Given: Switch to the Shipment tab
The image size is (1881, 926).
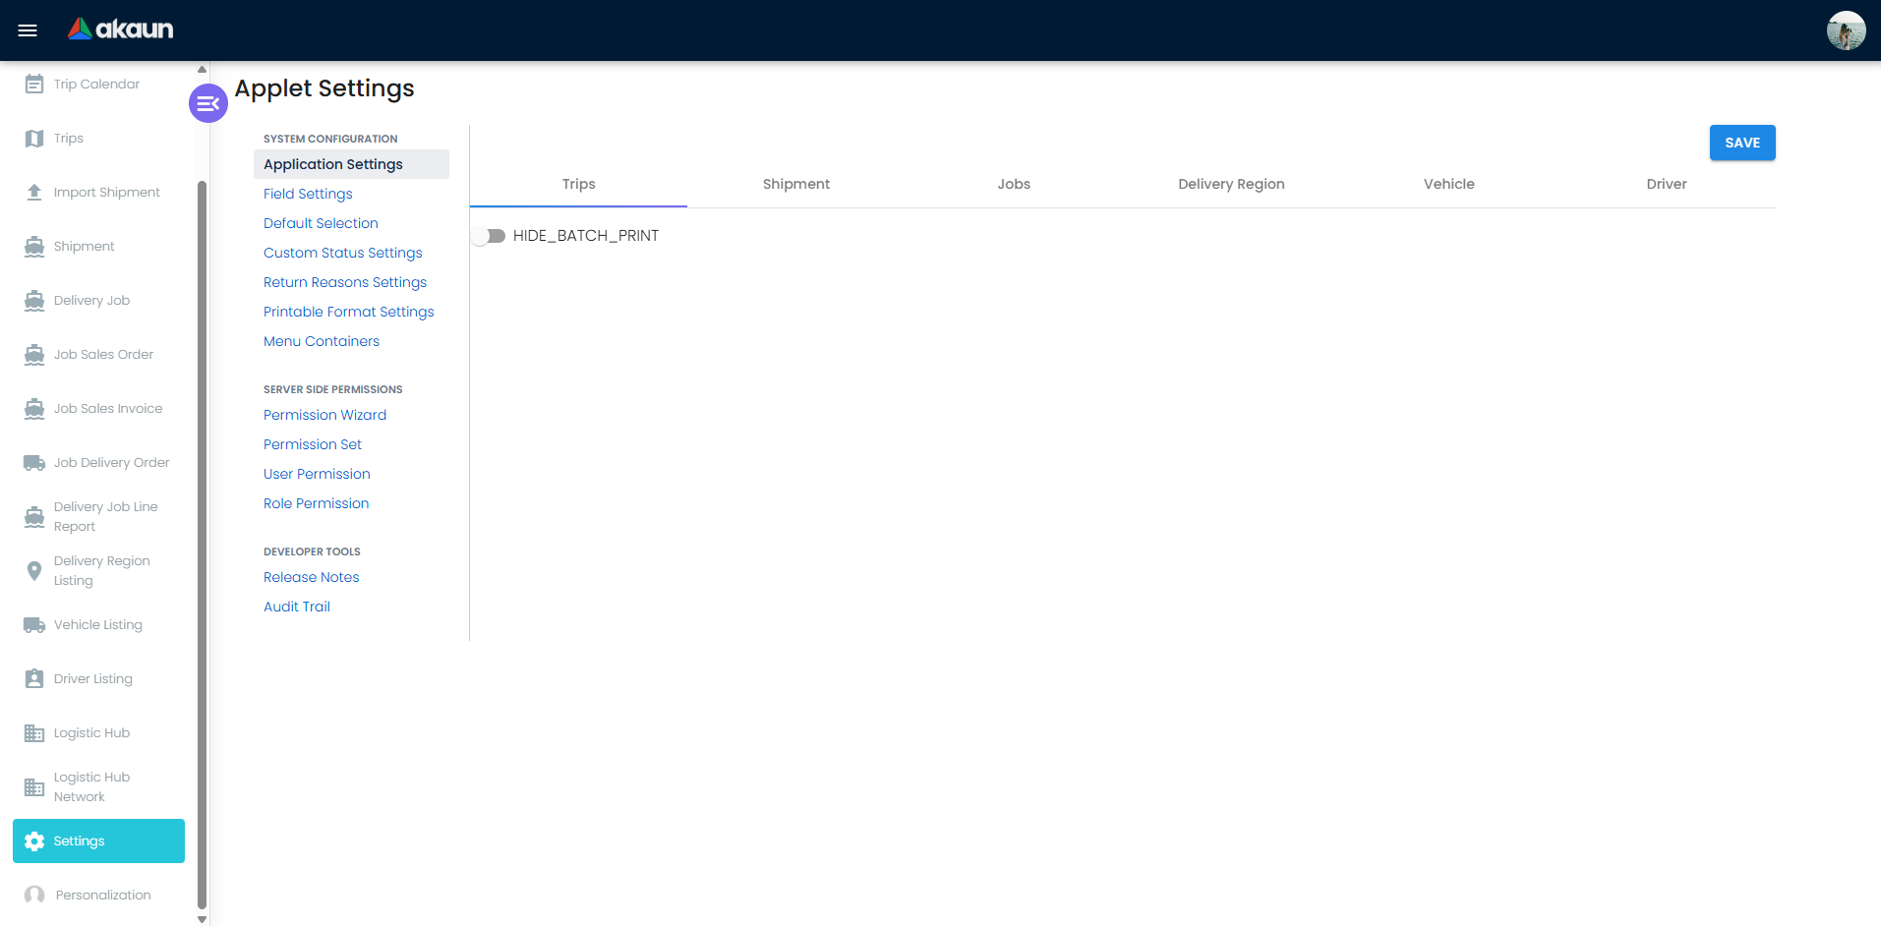Looking at the screenshot, I should click(796, 184).
